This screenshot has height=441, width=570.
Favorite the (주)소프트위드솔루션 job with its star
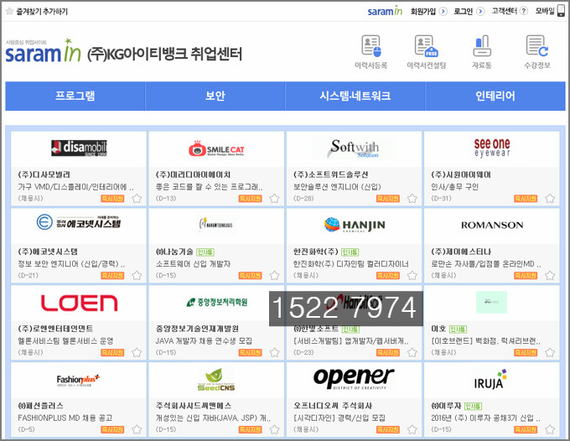click(x=412, y=199)
